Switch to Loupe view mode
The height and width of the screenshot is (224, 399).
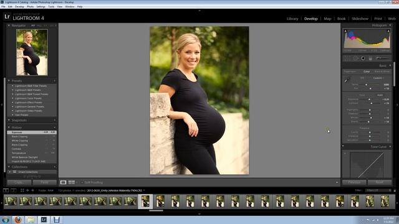[63, 182]
